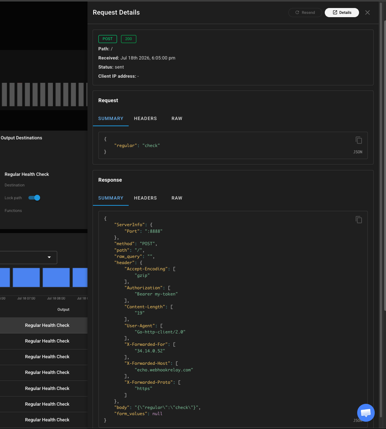The height and width of the screenshot is (429, 386).
Task: Select the highlighted Regular Health Check row
Action: (44, 325)
